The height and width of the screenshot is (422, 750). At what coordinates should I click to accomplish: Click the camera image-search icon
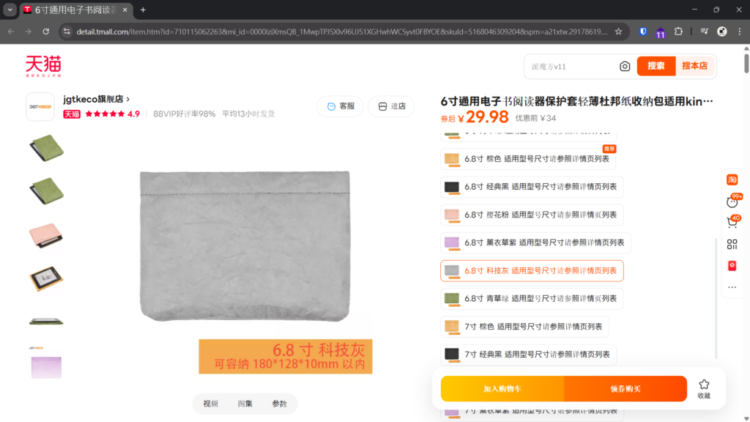[625, 66]
